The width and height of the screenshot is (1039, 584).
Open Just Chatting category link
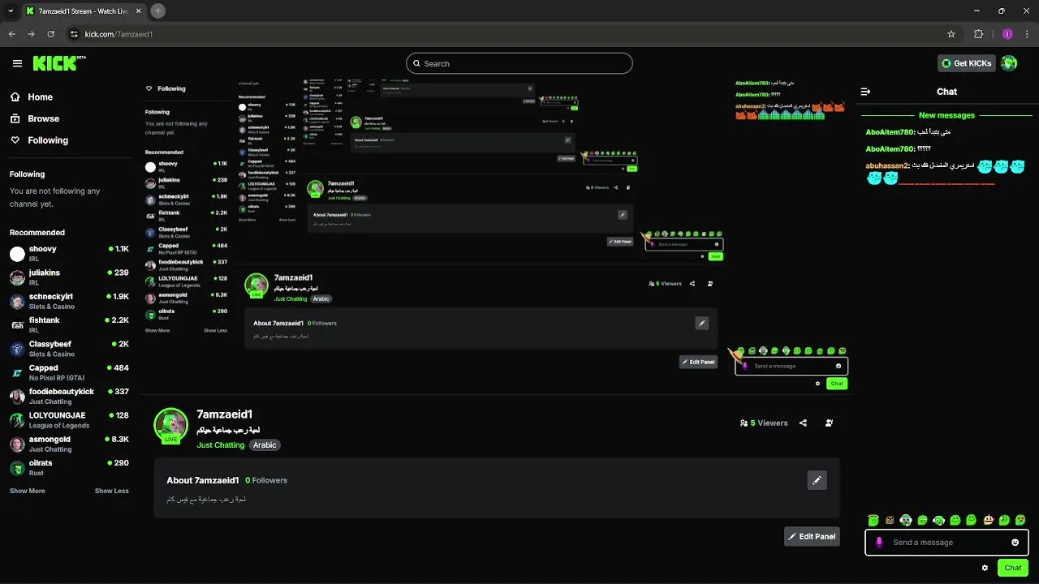[x=220, y=445]
